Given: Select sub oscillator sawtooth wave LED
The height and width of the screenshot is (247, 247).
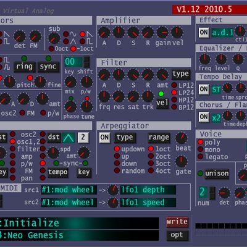Looking at the screenshot, I should pos(82,34).
